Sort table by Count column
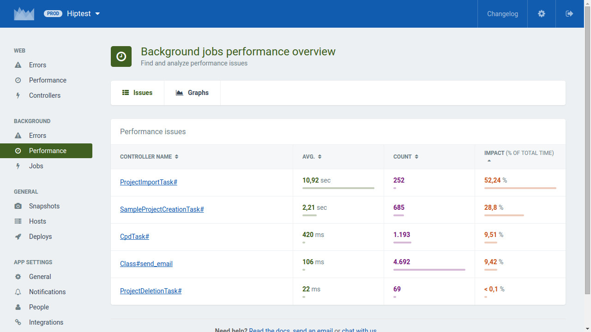This screenshot has height=332, width=591. coord(406,157)
